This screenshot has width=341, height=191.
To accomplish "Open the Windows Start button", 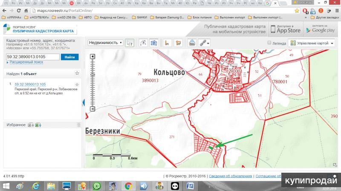I will 6,186.
